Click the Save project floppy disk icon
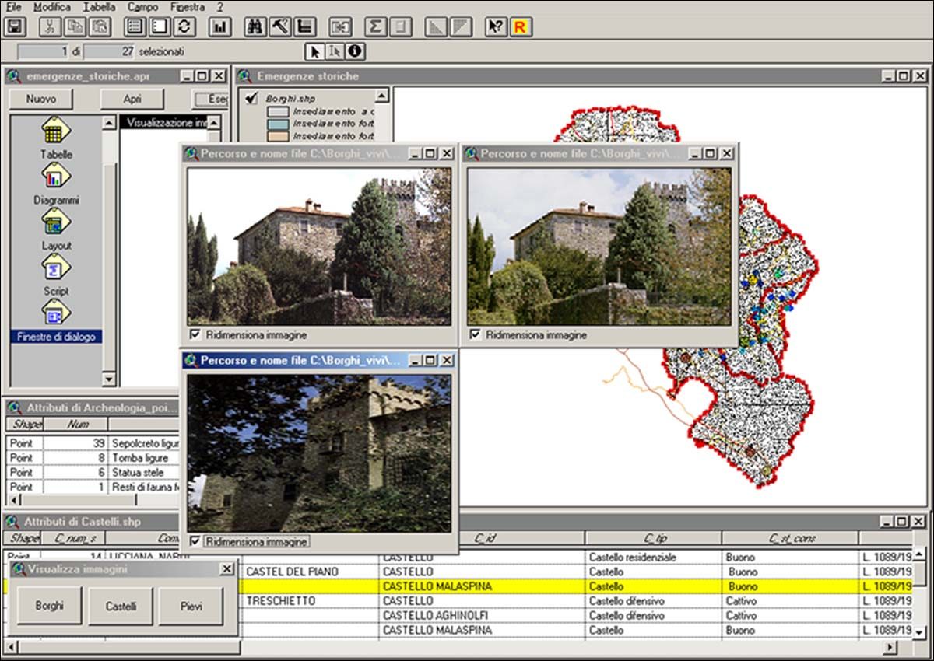Viewport: 934px width, 661px height. pyautogui.click(x=14, y=26)
